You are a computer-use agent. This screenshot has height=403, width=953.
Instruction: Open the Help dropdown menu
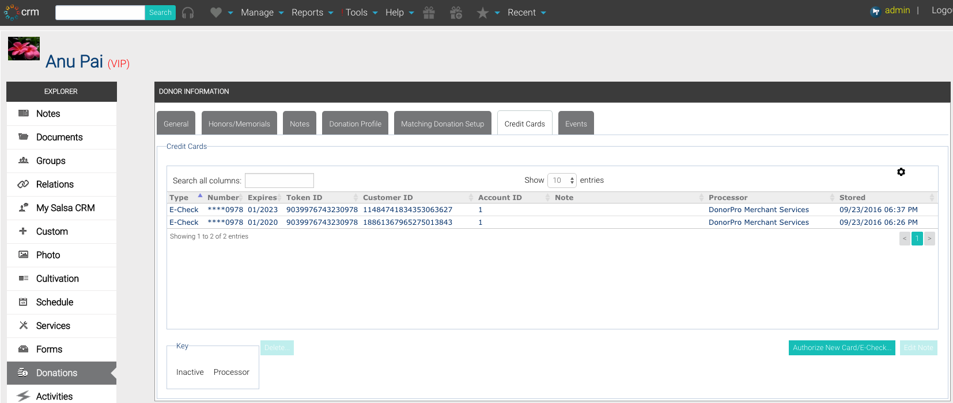pyautogui.click(x=399, y=13)
